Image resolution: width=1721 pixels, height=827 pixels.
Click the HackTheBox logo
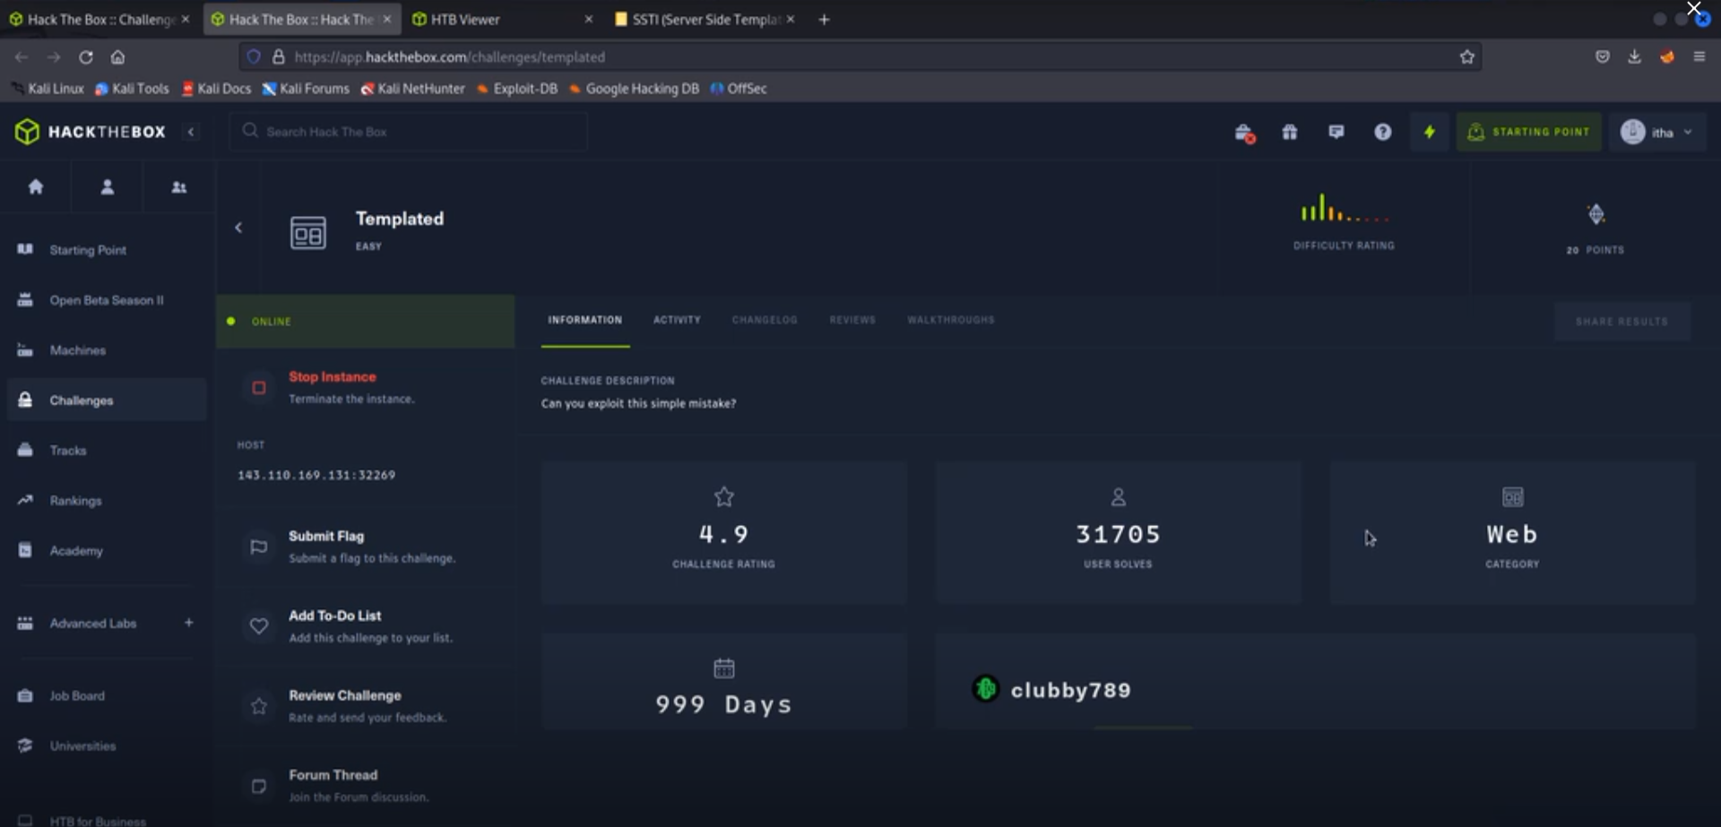coord(91,132)
